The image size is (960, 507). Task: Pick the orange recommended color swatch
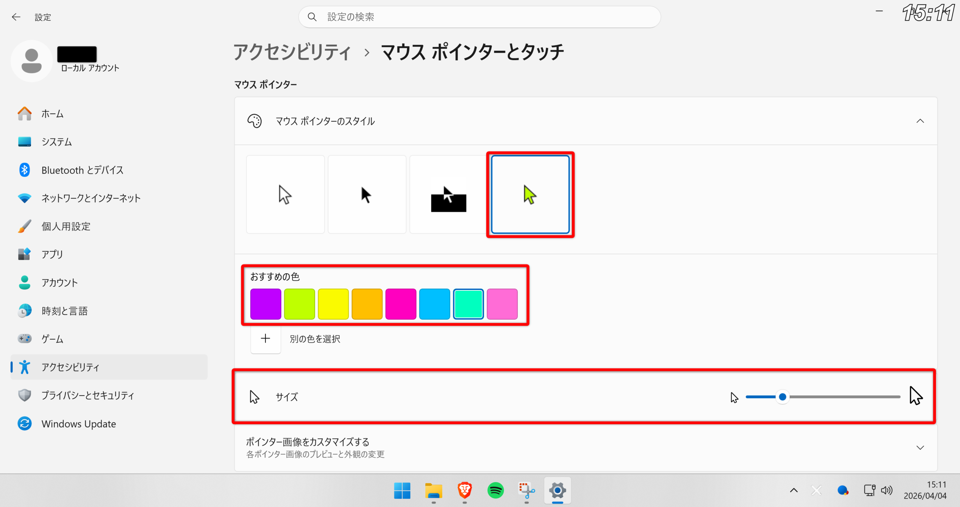coord(367,304)
